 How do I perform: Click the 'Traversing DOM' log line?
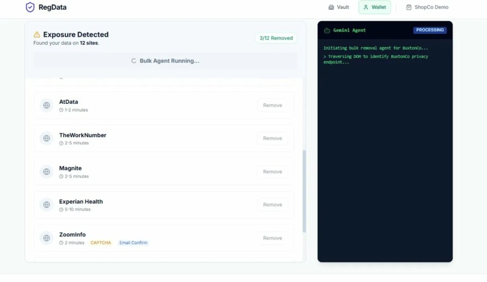tap(376, 59)
